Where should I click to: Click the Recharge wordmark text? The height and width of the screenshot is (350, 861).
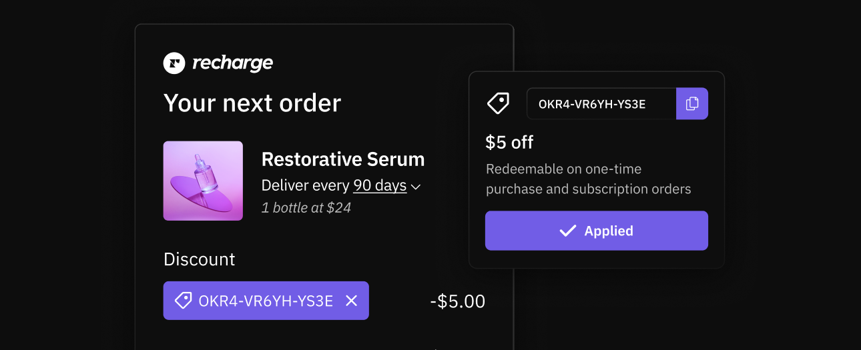pyautogui.click(x=232, y=63)
